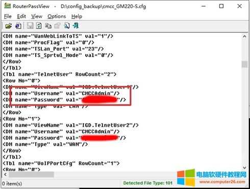Click the horizontal scrollbar left arrow
The image size is (250, 189).
click(5, 174)
